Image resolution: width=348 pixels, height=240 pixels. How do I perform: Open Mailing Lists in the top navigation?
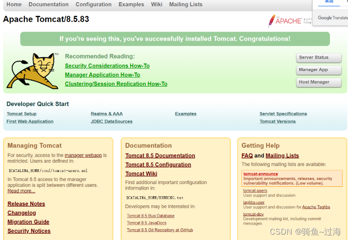[186, 5]
